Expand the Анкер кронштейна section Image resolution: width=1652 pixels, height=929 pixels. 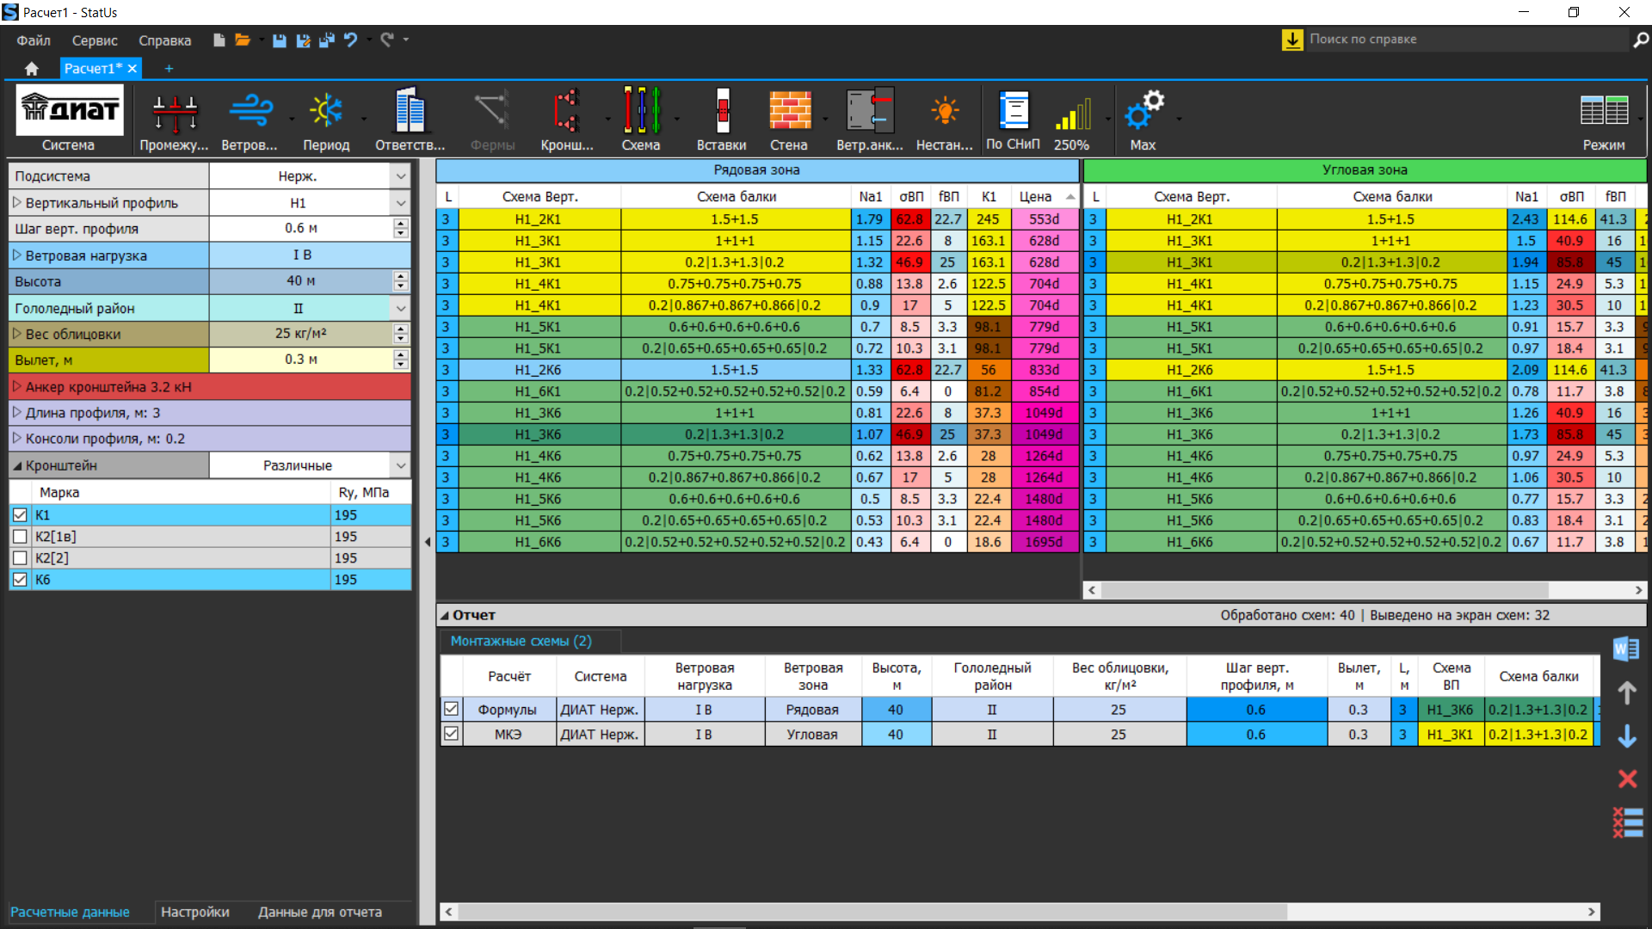16,387
